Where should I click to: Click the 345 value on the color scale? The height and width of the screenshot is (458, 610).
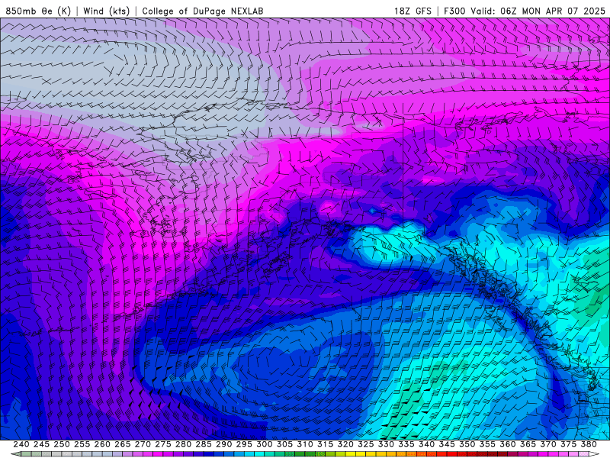[447, 444]
